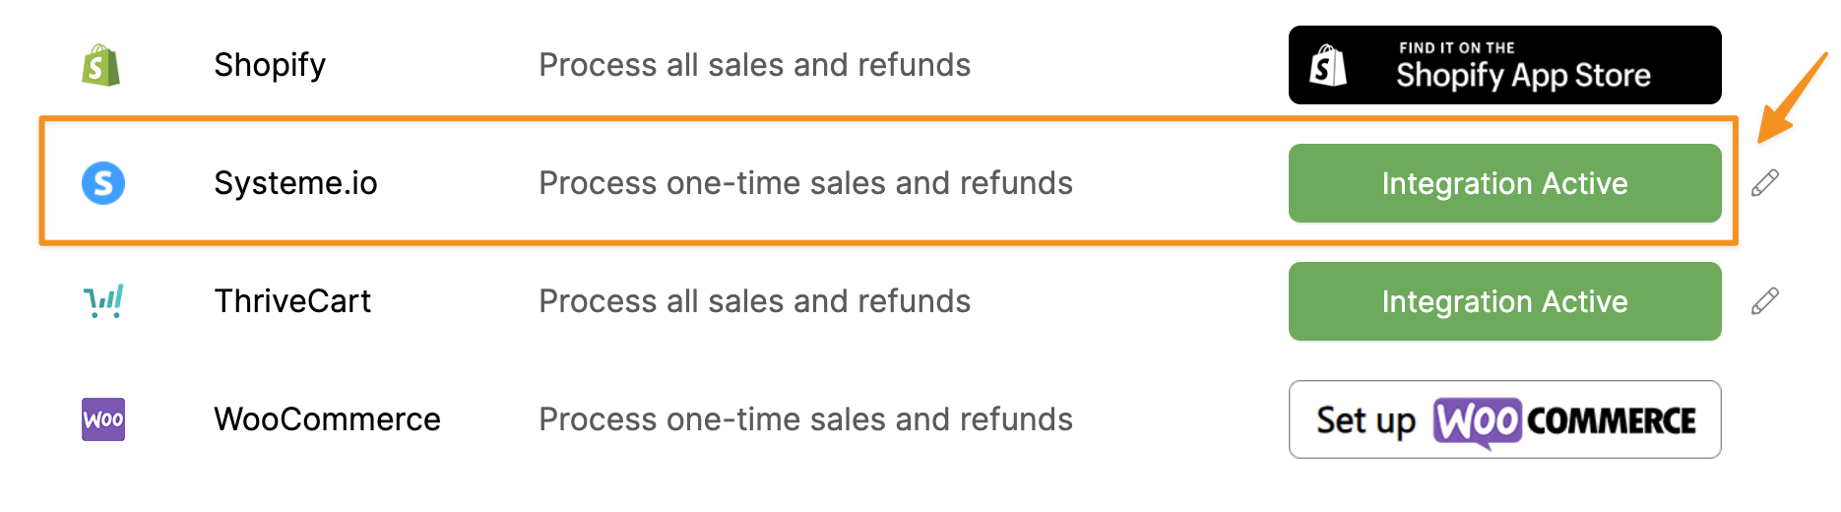Select the Shopify integration name
The height and width of the screenshot is (512, 1841).
(x=270, y=65)
